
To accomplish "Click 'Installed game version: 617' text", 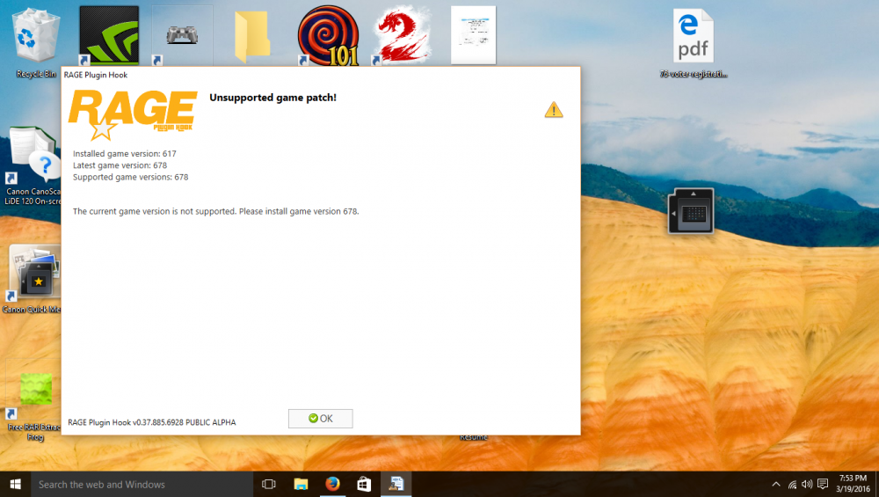I will coord(125,154).
